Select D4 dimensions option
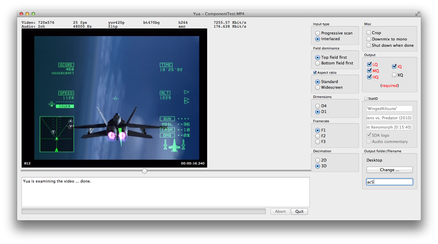 point(318,106)
